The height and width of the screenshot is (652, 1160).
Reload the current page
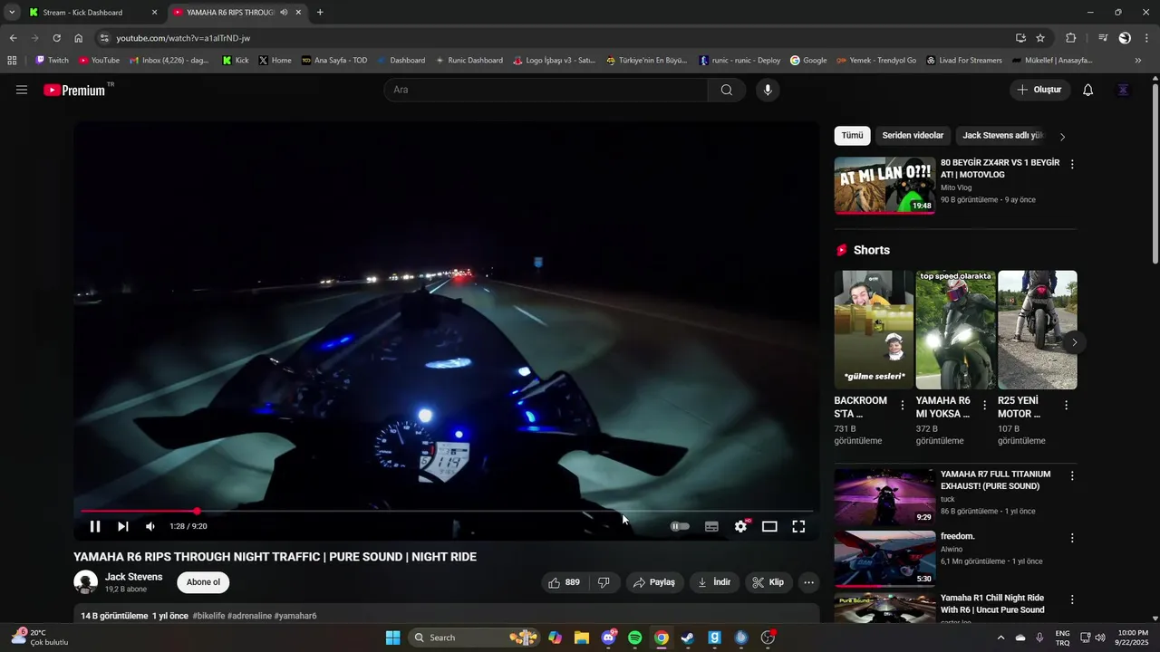[x=56, y=38]
